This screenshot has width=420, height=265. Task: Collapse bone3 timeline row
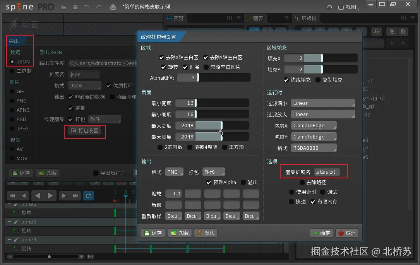click(x=9, y=222)
